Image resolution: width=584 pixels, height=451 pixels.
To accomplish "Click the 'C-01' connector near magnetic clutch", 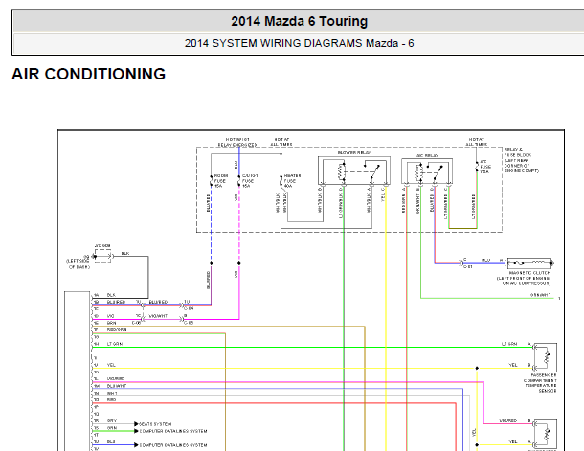I will tap(468, 267).
